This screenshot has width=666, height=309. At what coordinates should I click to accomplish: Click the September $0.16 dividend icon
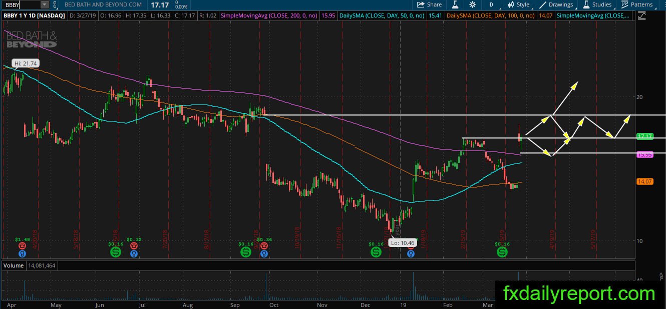point(246,252)
